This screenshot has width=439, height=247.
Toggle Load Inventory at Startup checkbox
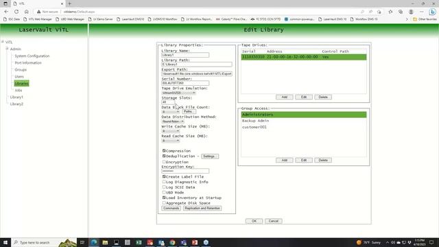(164, 198)
